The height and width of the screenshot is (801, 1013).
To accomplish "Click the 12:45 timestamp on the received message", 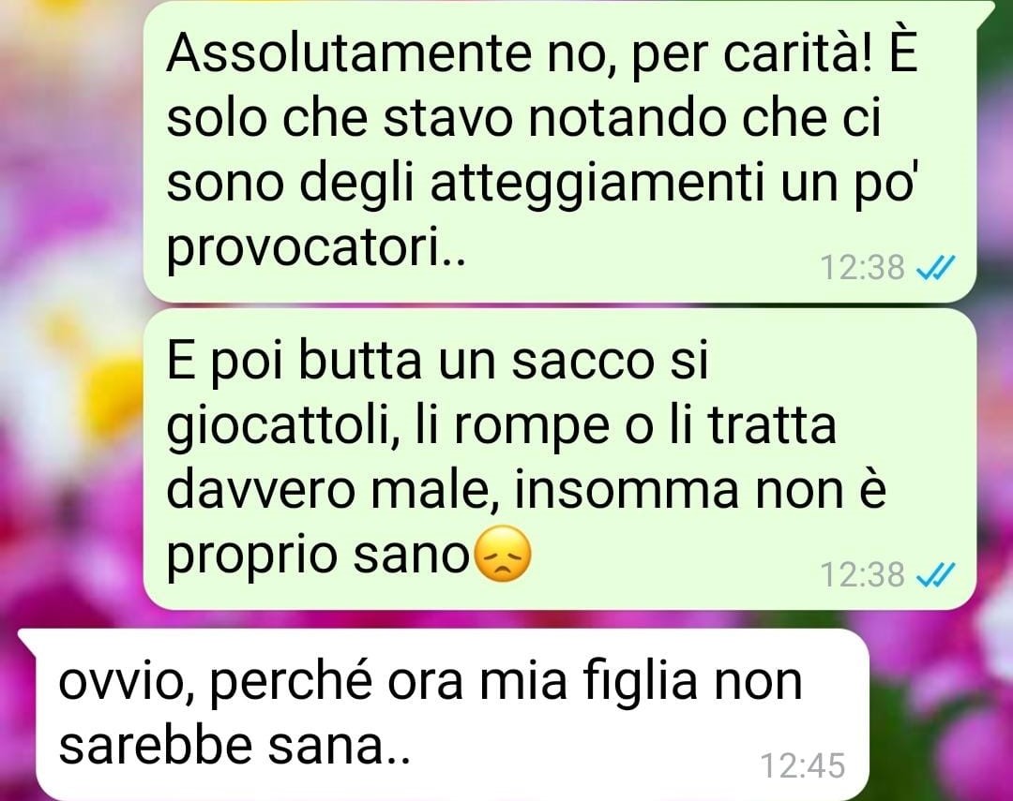I will pyautogui.click(x=802, y=765).
